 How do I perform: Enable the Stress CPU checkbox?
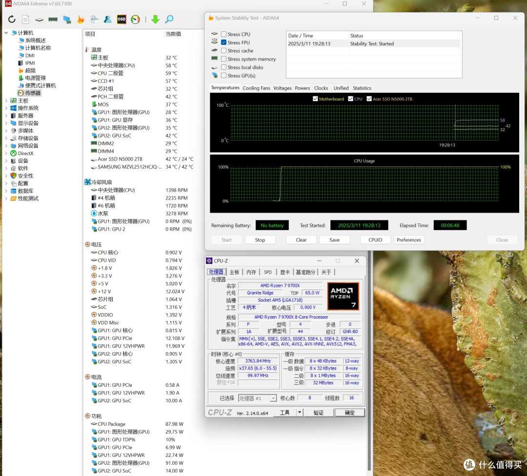pyautogui.click(x=223, y=34)
